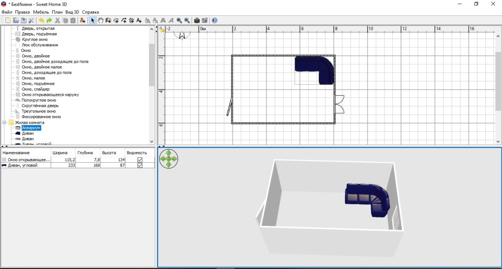Click the compass rose in the plan
The image size is (502, 269).
pos(182,35)
